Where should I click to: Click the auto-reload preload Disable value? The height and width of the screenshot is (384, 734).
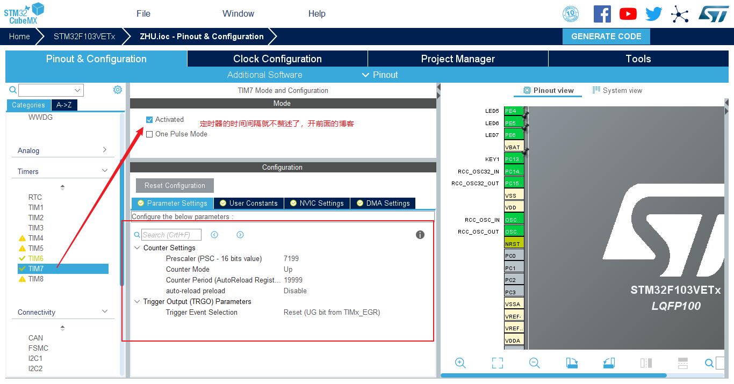coord(295,291)
